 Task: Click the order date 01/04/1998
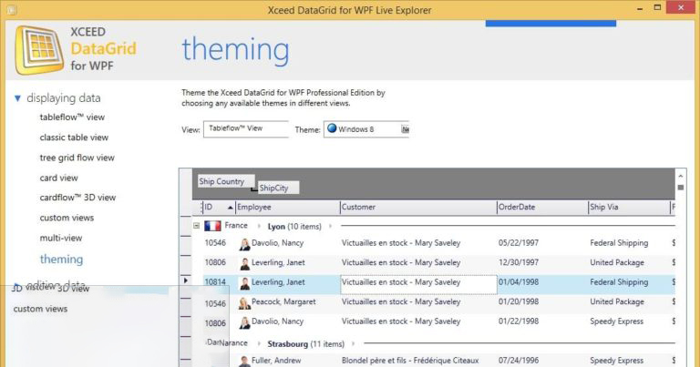tap(519, 282)
